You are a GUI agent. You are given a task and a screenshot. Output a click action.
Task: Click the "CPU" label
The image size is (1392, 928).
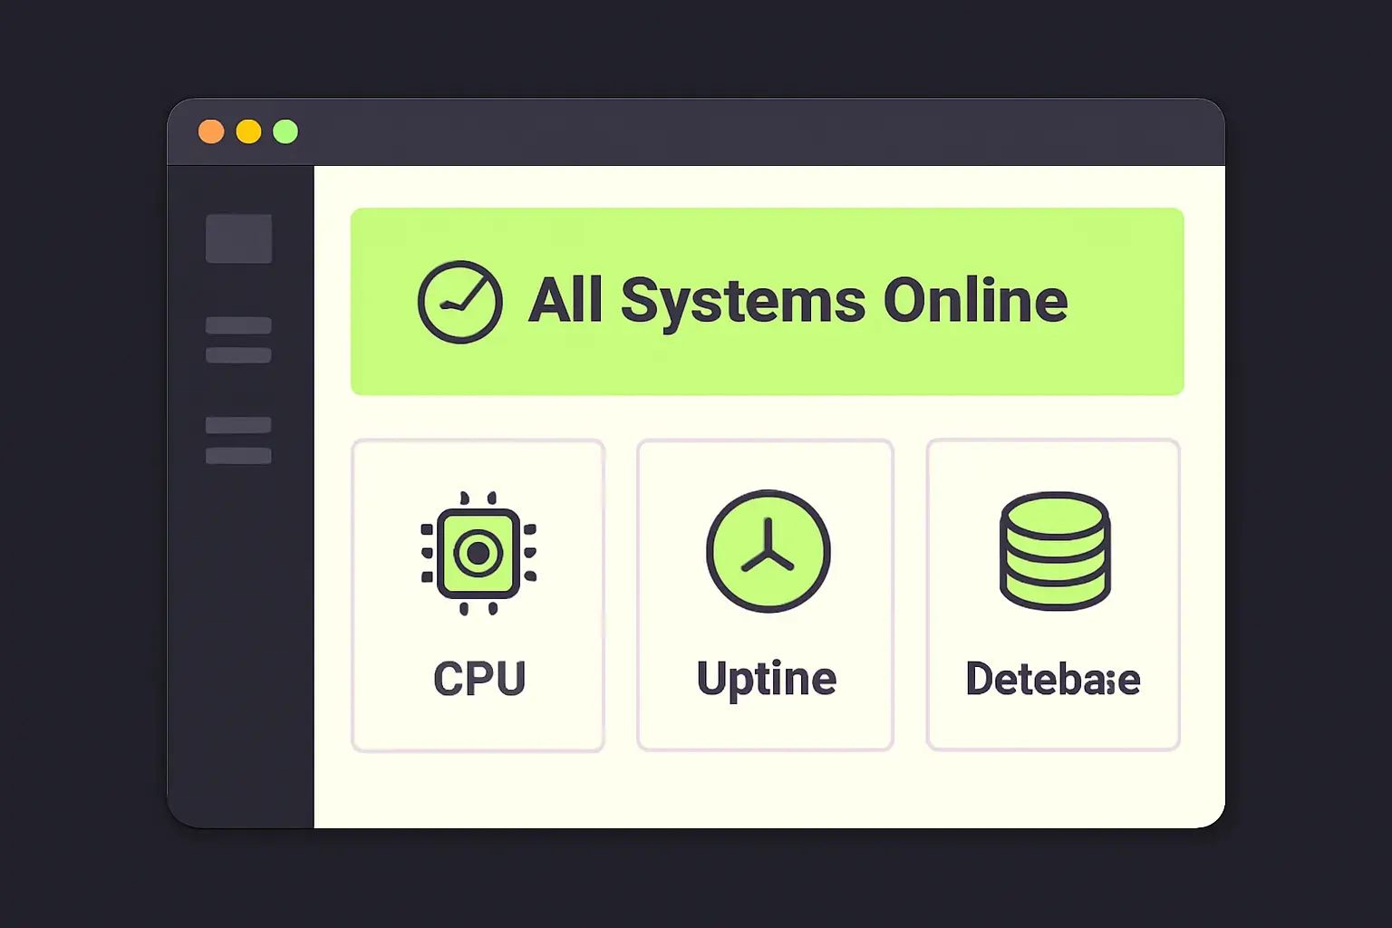[479, 679]
